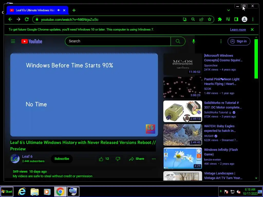Click the YouTube Search field
Viewport: 263px width, 197px height.
click(x=118, y=41)
